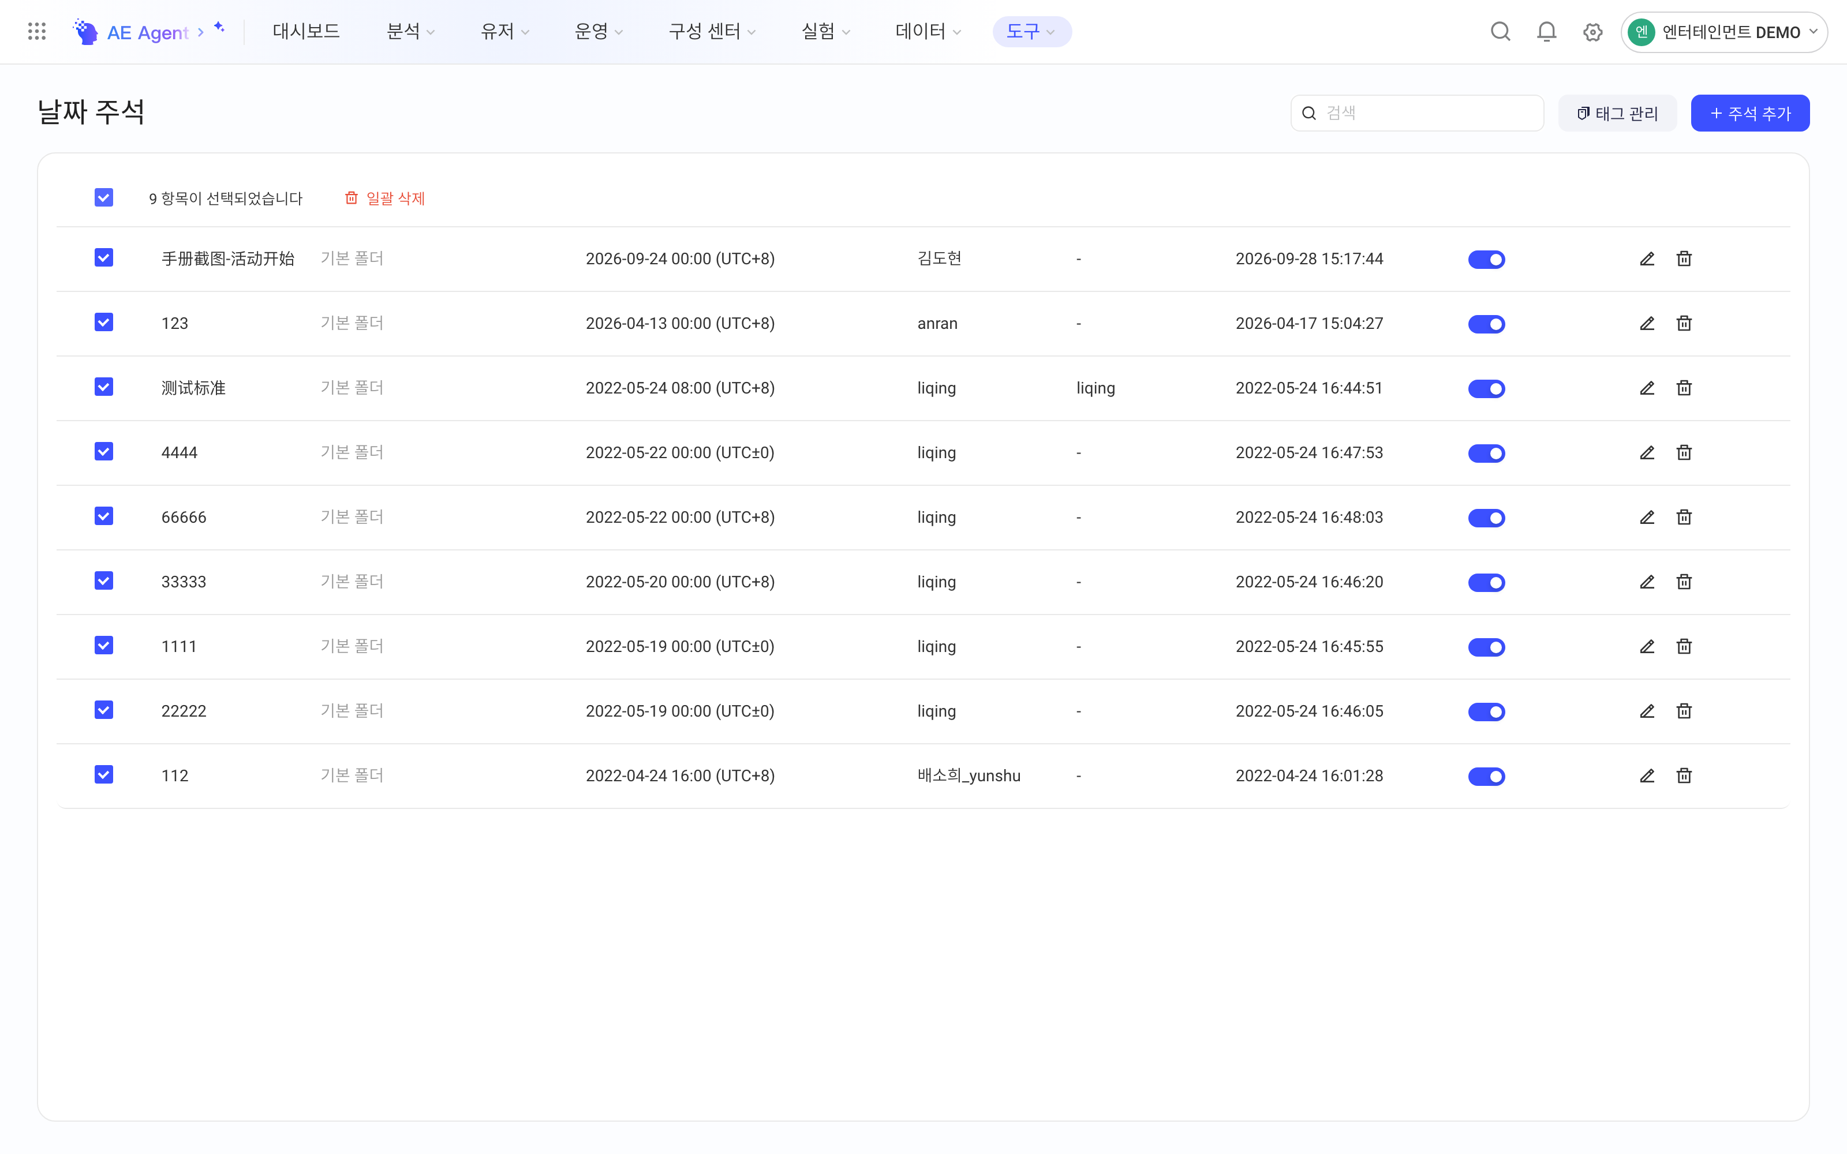The width and height of the screenshot is (1847, 1154).
Task: Uncheck the select-all checkbox
Action: point(104,198)
